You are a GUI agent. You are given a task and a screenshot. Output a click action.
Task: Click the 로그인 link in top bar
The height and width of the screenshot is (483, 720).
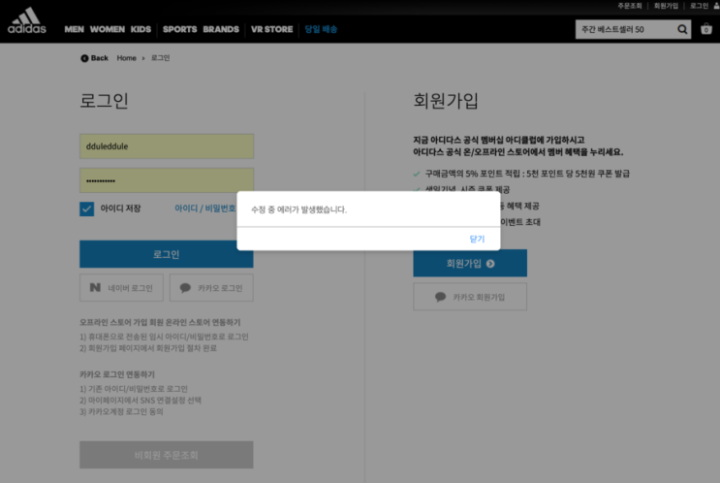point(699,6)
